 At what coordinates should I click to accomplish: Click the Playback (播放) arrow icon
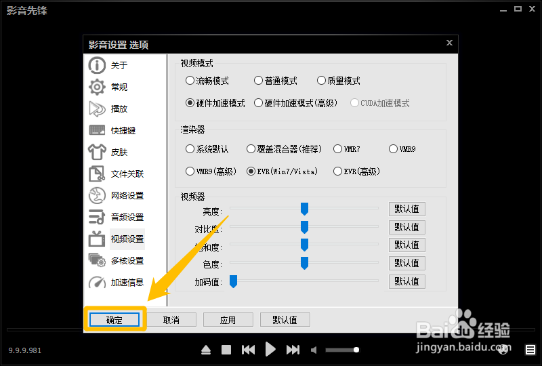[x=97, y=108]
